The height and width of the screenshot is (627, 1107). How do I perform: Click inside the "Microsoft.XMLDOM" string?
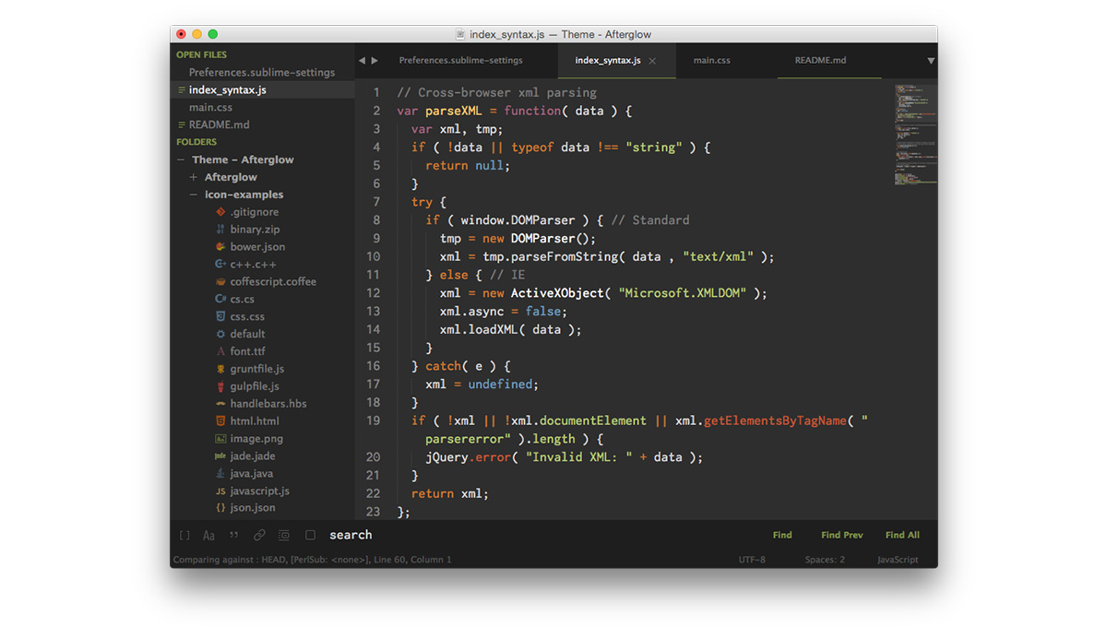click(x=683, y=293)
